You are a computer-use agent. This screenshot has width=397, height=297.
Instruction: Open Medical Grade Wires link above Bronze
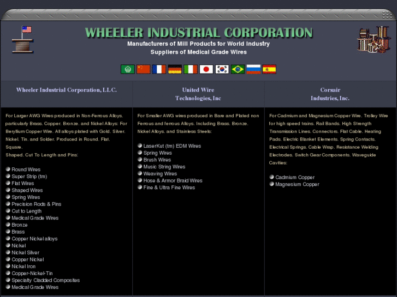[x=35, y=218]
